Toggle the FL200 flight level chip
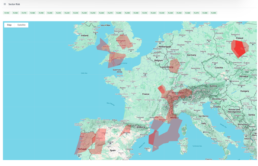258x166 pixels. pos(50,13)
